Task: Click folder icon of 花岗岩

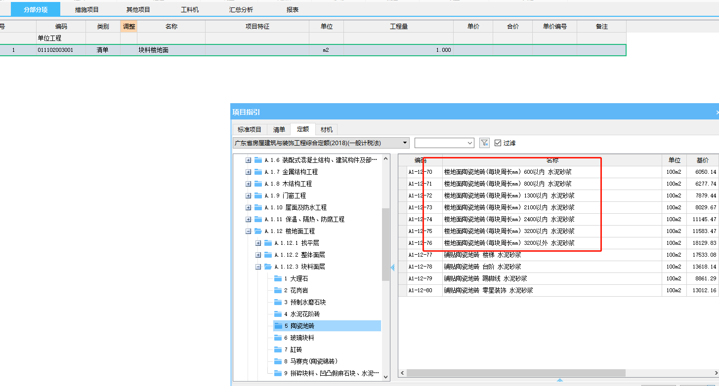Action: point(278,290)
